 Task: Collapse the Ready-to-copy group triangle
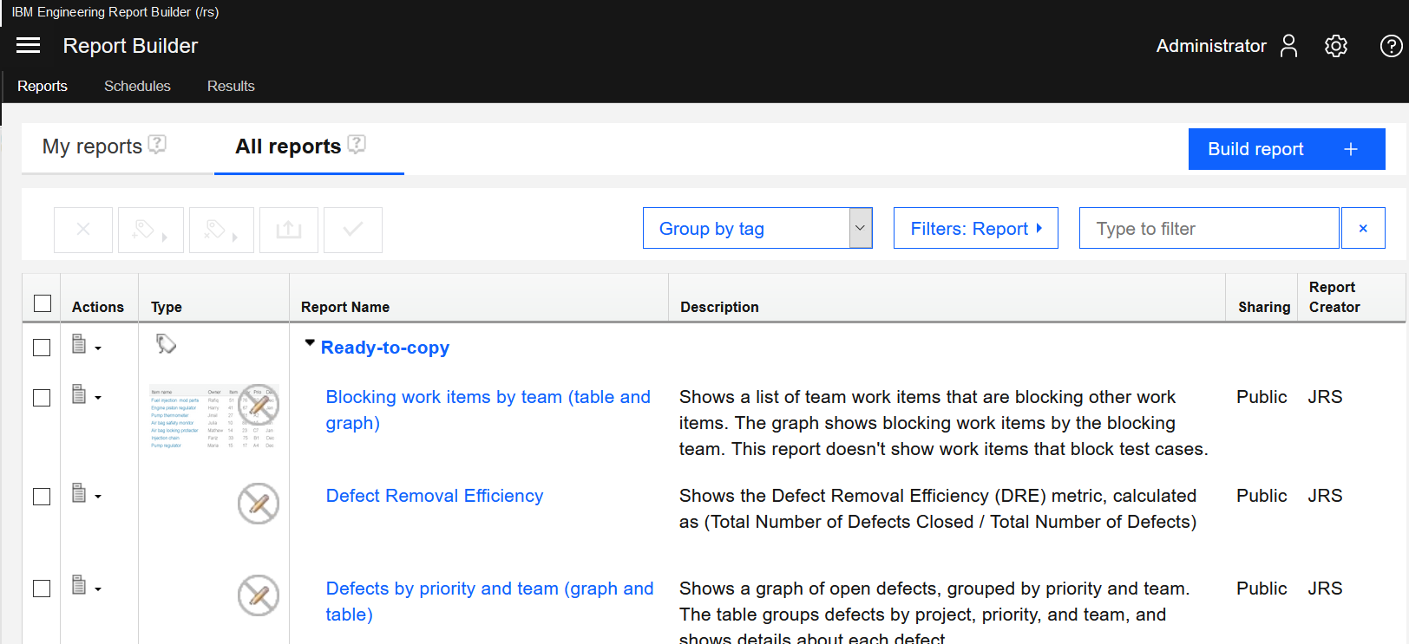click(310, 343)
